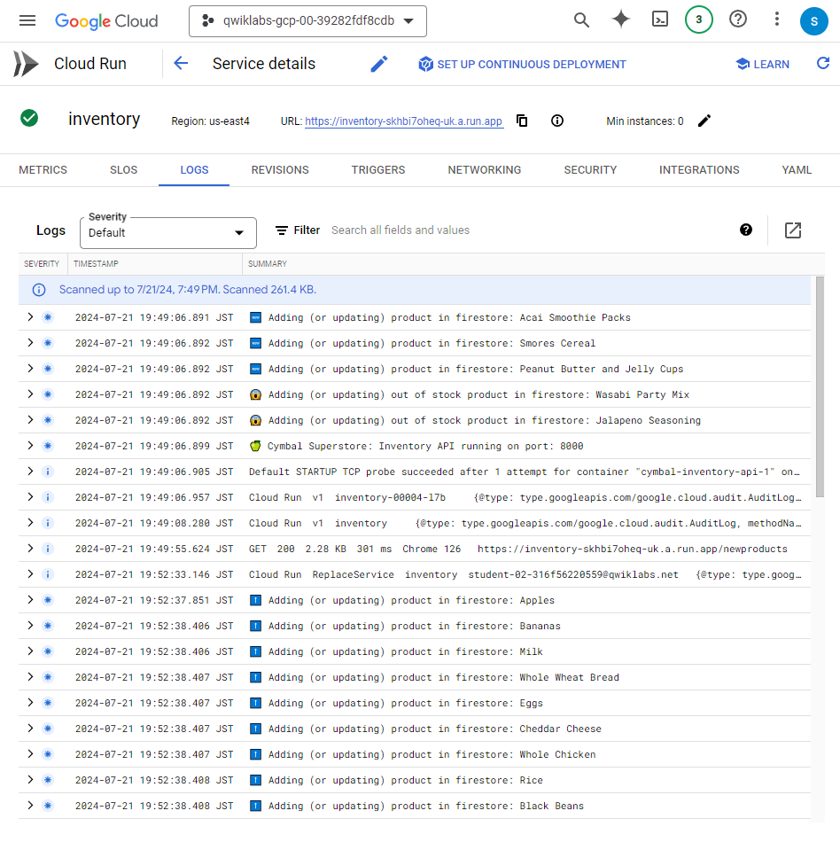840x842 pixels.
Task: Open the project selector qwiklabs-gcp-00-39282fdf8cdb
Action: [x=307, y=21]
